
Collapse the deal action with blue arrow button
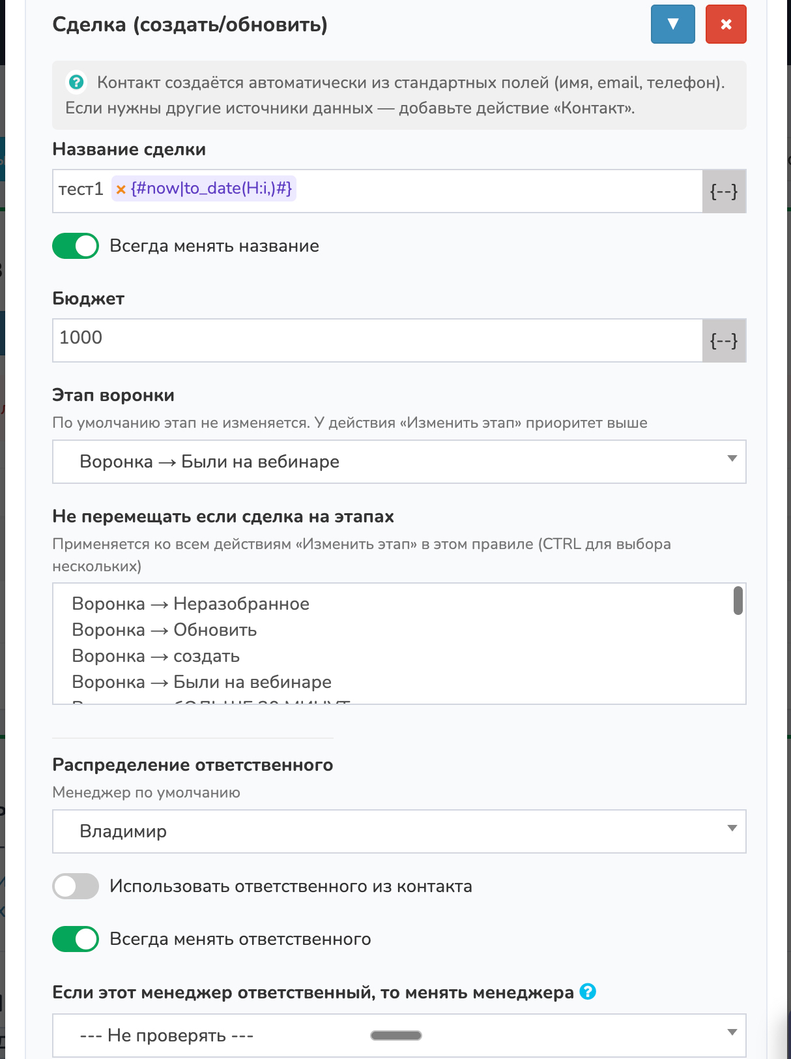click(x=672, y=25)
